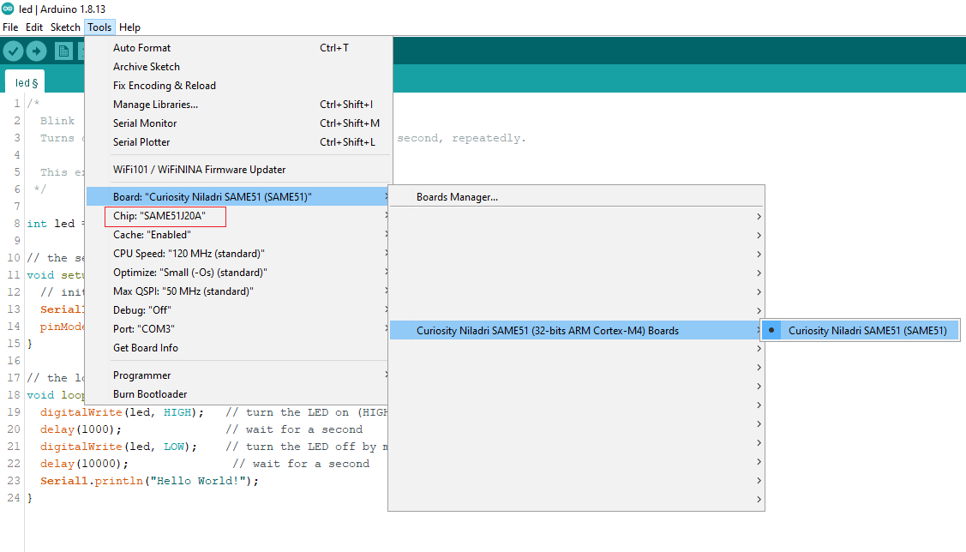This screenshot has height=552, width=966.
Task: Choose Fix Encoding & Reload
Action: coord(237,86)
